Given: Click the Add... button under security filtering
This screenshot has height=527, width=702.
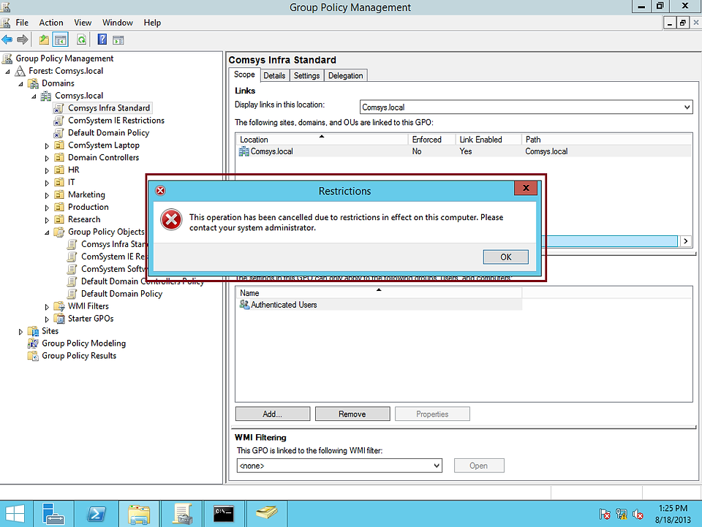Looking at the screenshot, I should pyautogui.click(x=273, y=414).
